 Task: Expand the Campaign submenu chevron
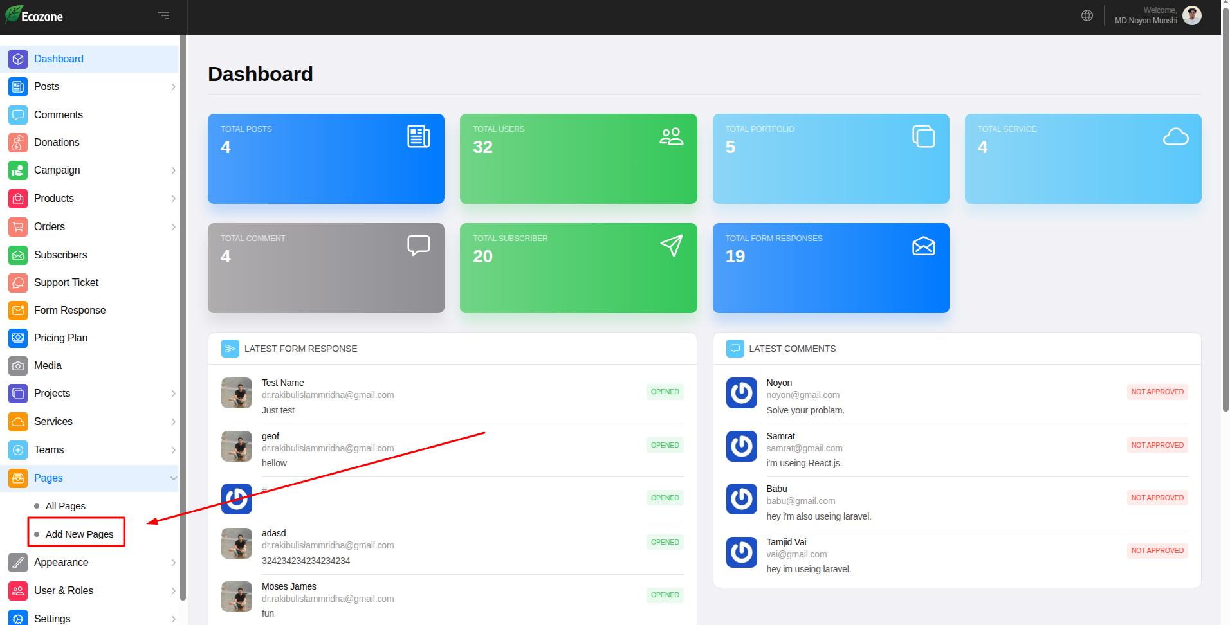point(173,170)
